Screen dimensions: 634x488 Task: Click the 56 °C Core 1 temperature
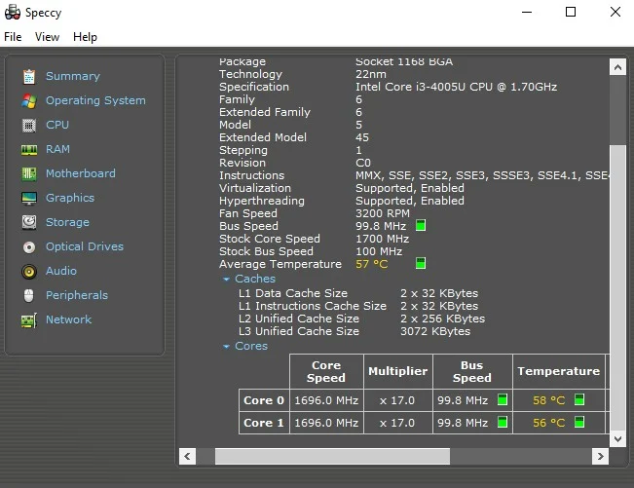coord(548,423)
